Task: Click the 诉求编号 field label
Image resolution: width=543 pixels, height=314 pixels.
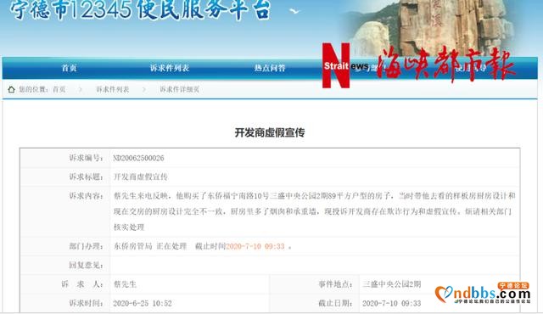Action: (x=87, y=158)
